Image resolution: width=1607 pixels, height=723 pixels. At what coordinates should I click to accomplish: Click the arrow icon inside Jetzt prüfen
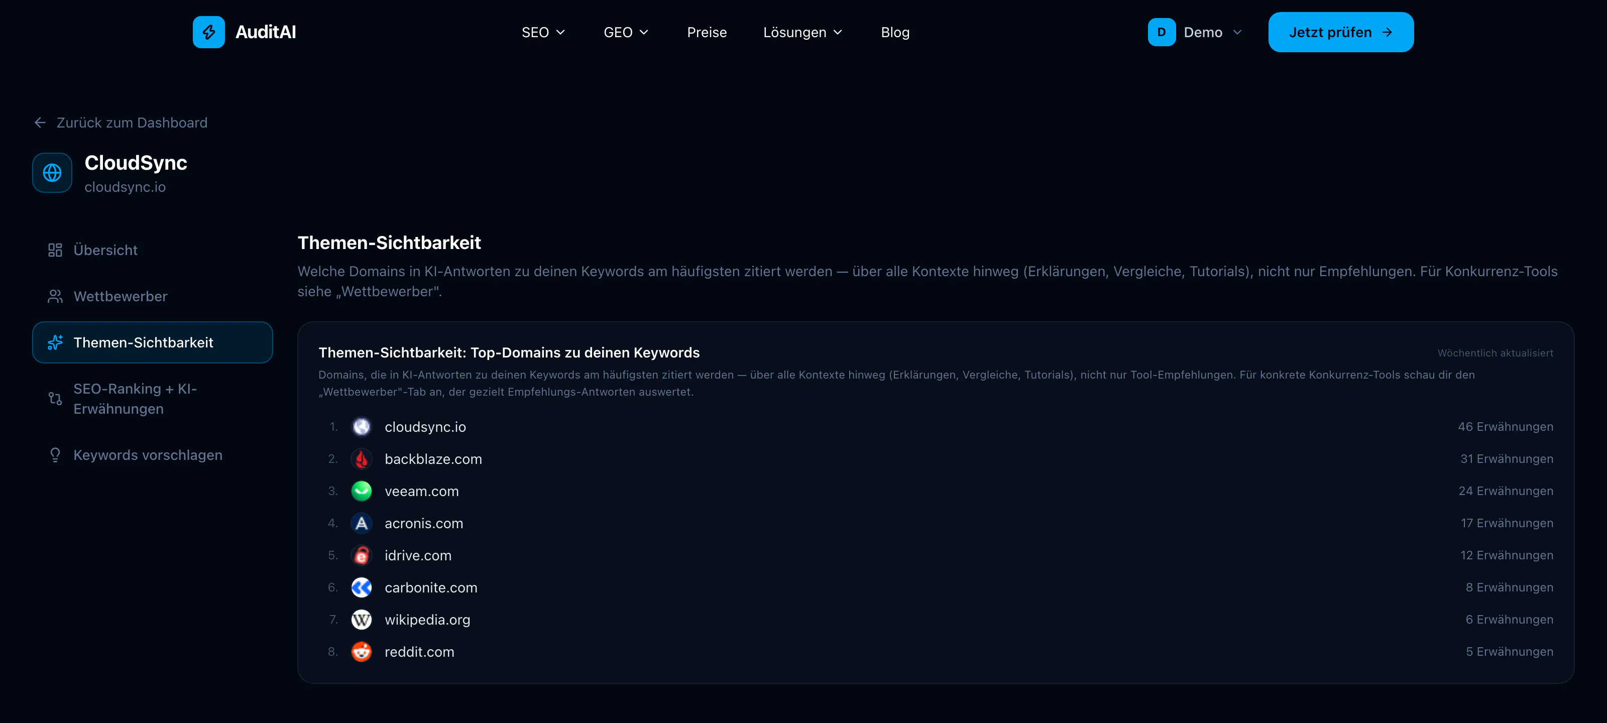[1388, 32]
